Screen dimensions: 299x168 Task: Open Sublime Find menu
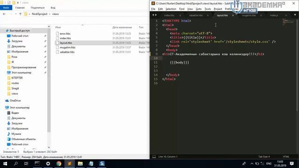(182, 9)
